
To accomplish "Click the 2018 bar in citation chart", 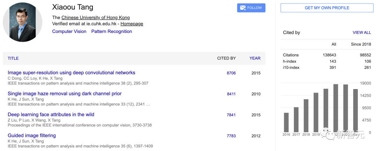I will point(306,116).
